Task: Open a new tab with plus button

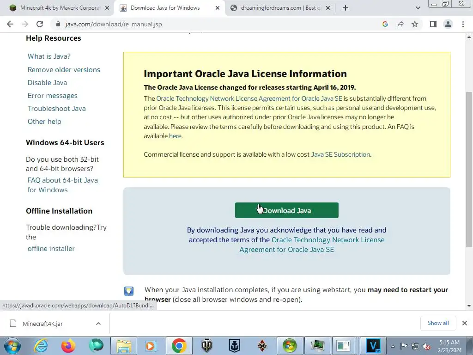Action: point(346,8)
